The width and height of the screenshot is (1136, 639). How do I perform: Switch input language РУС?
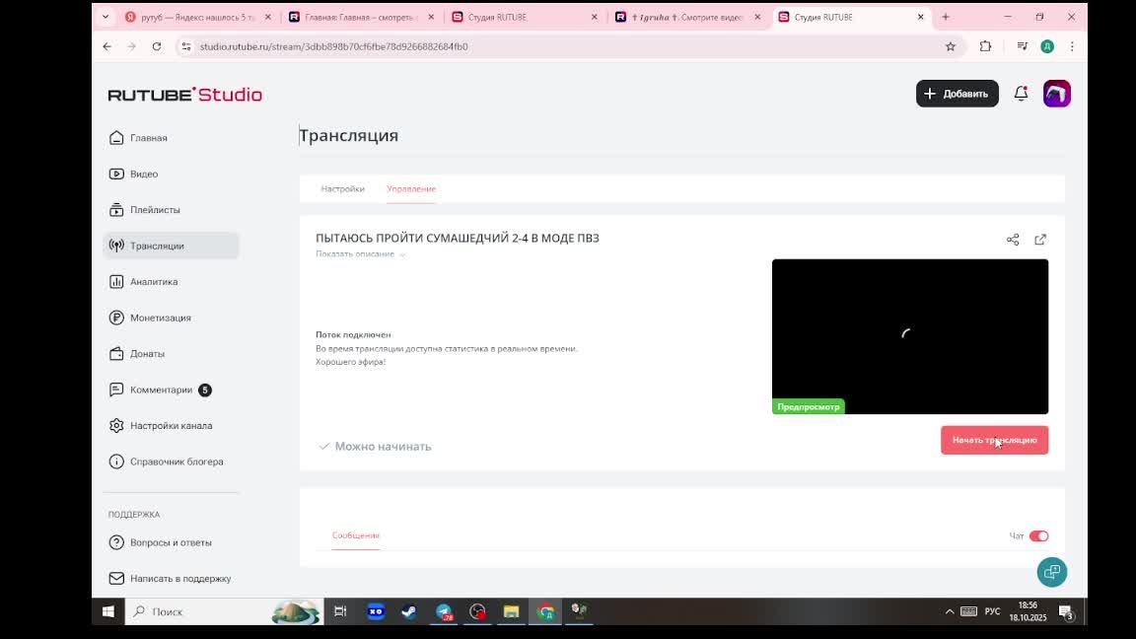tap(993, 611)
